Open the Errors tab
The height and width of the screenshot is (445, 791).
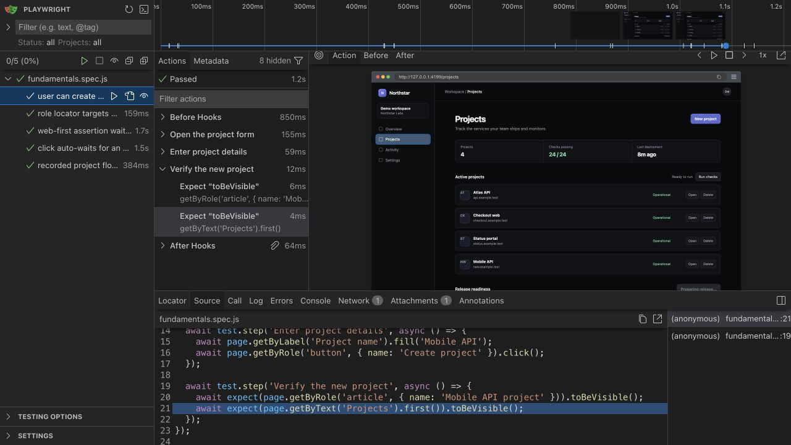tap(281, 300)
